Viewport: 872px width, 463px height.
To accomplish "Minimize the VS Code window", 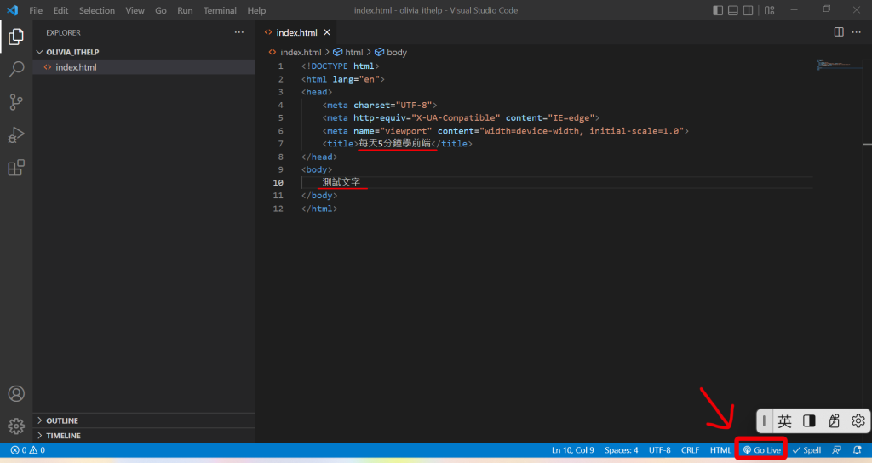I will (795, 10).
